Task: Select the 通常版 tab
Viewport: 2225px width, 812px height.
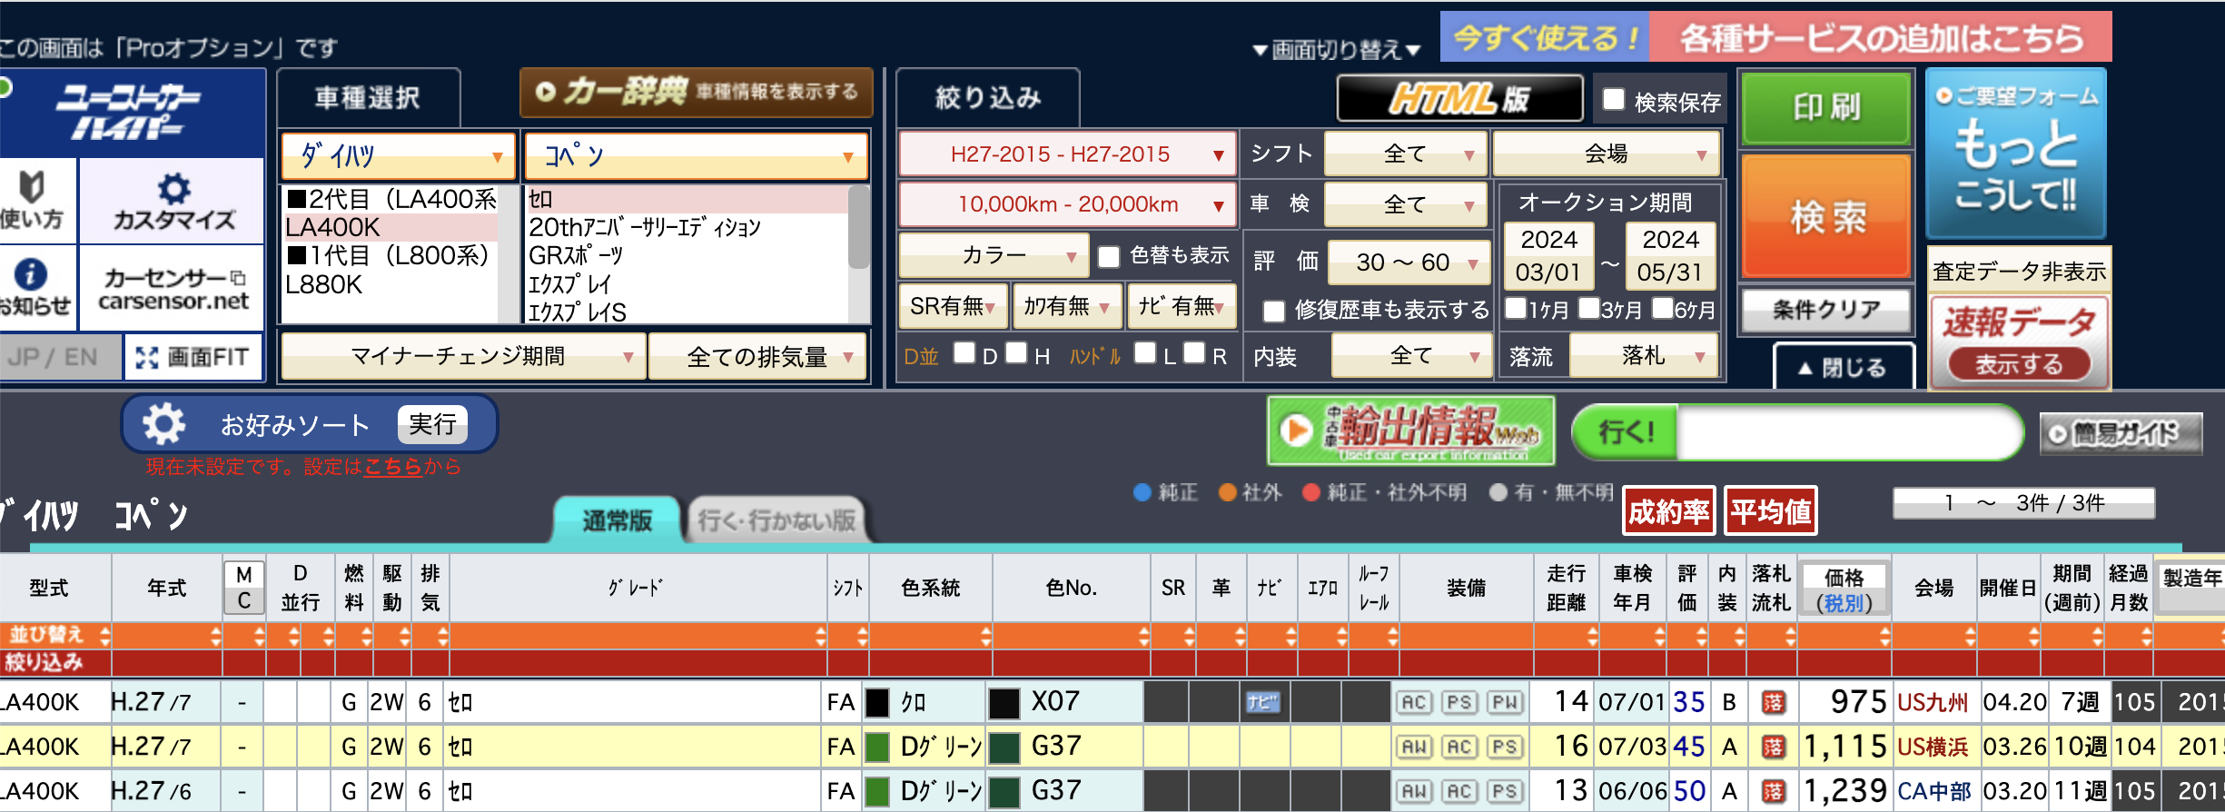Action: coord(617,520)
